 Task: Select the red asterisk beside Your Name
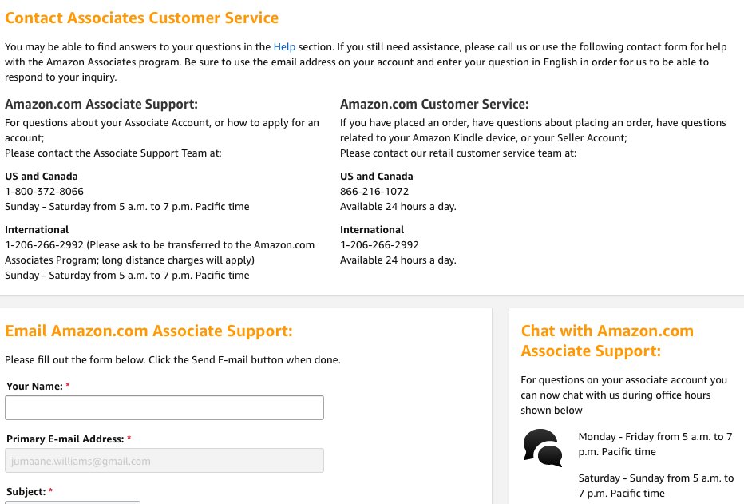67,386
